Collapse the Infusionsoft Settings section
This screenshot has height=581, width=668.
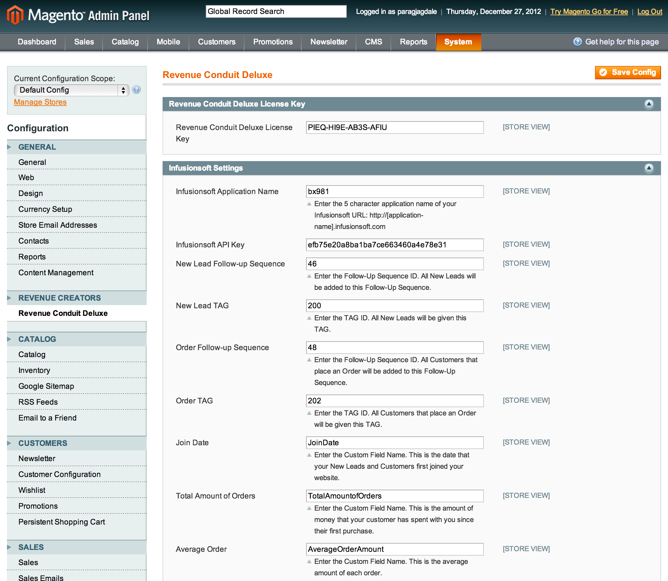click(x=649, y=168)
